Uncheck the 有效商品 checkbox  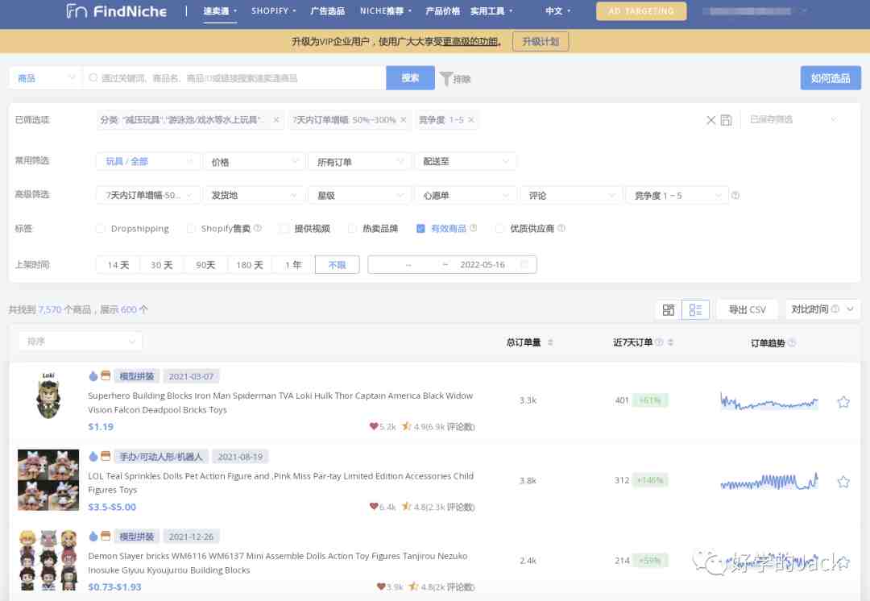tap(420, 229)
